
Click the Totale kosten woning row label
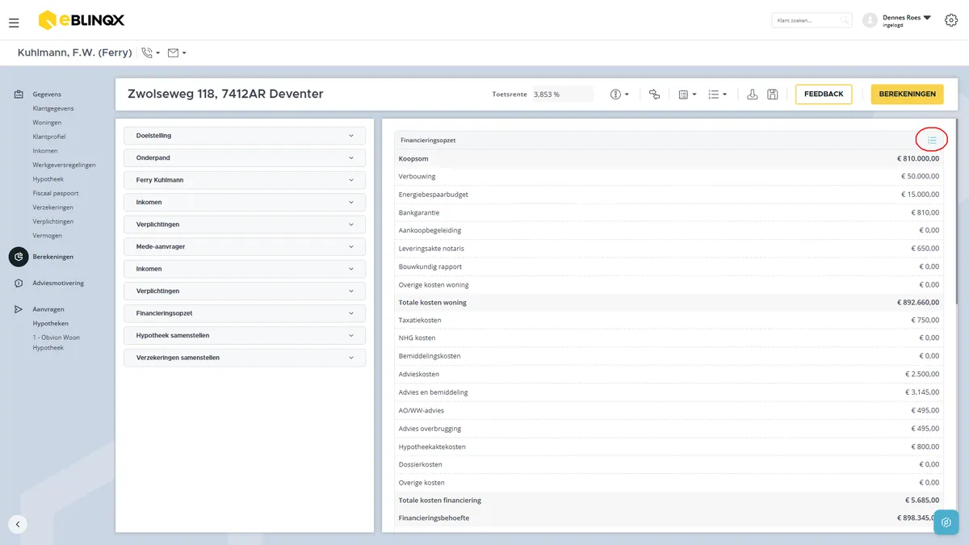coord(433,303)
